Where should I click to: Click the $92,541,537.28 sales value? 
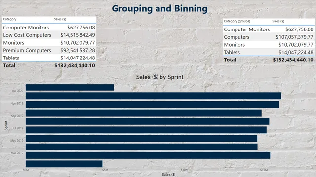(78, 50)
